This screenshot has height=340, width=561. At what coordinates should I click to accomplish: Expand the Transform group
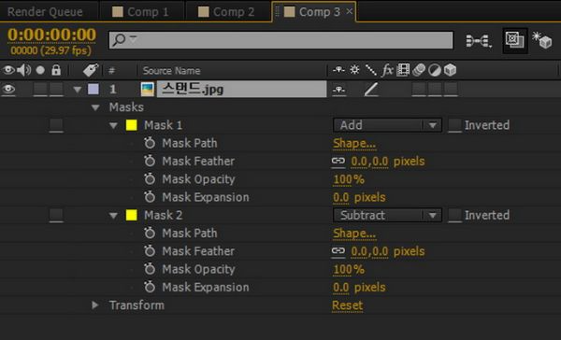point(94,305)
